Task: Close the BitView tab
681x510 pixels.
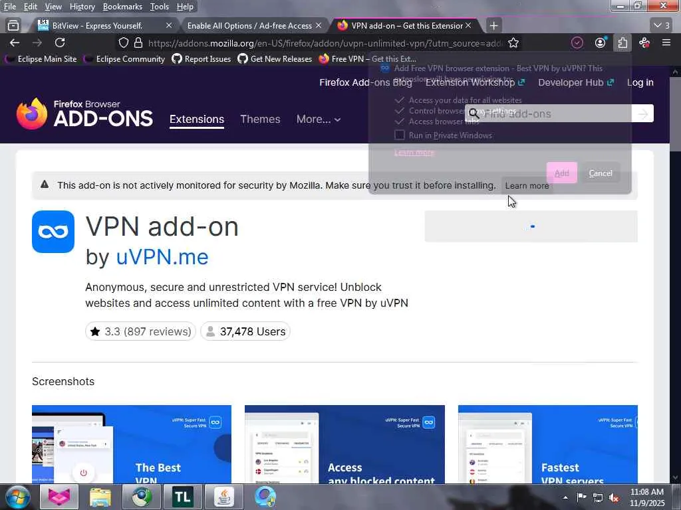Action: pos(169,26)
